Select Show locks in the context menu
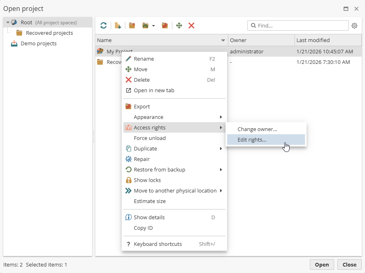365x273 pixels. [147, 180]
